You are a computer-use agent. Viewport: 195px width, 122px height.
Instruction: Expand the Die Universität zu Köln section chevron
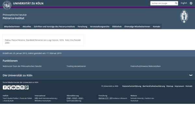point(191,75)
